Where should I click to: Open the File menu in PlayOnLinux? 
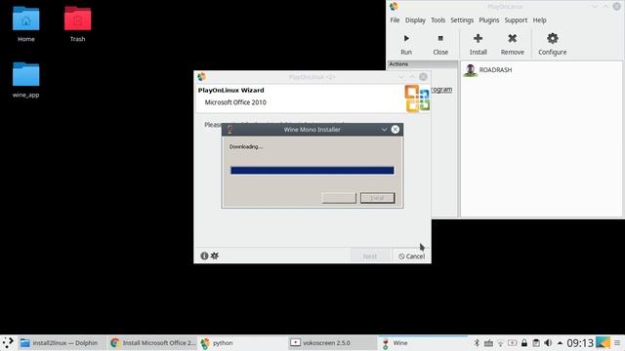point(395,19)
